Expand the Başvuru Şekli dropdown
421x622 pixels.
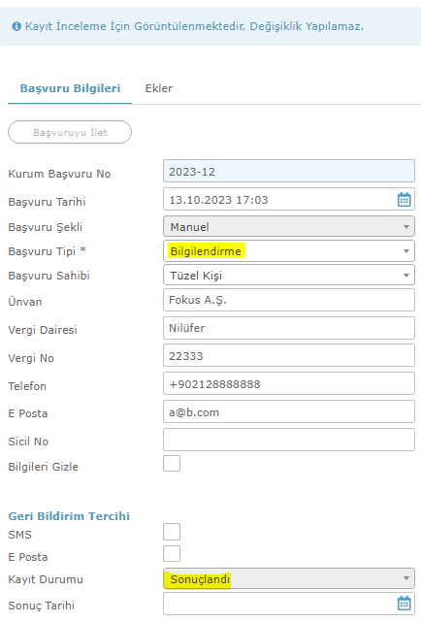coord(289,226)
